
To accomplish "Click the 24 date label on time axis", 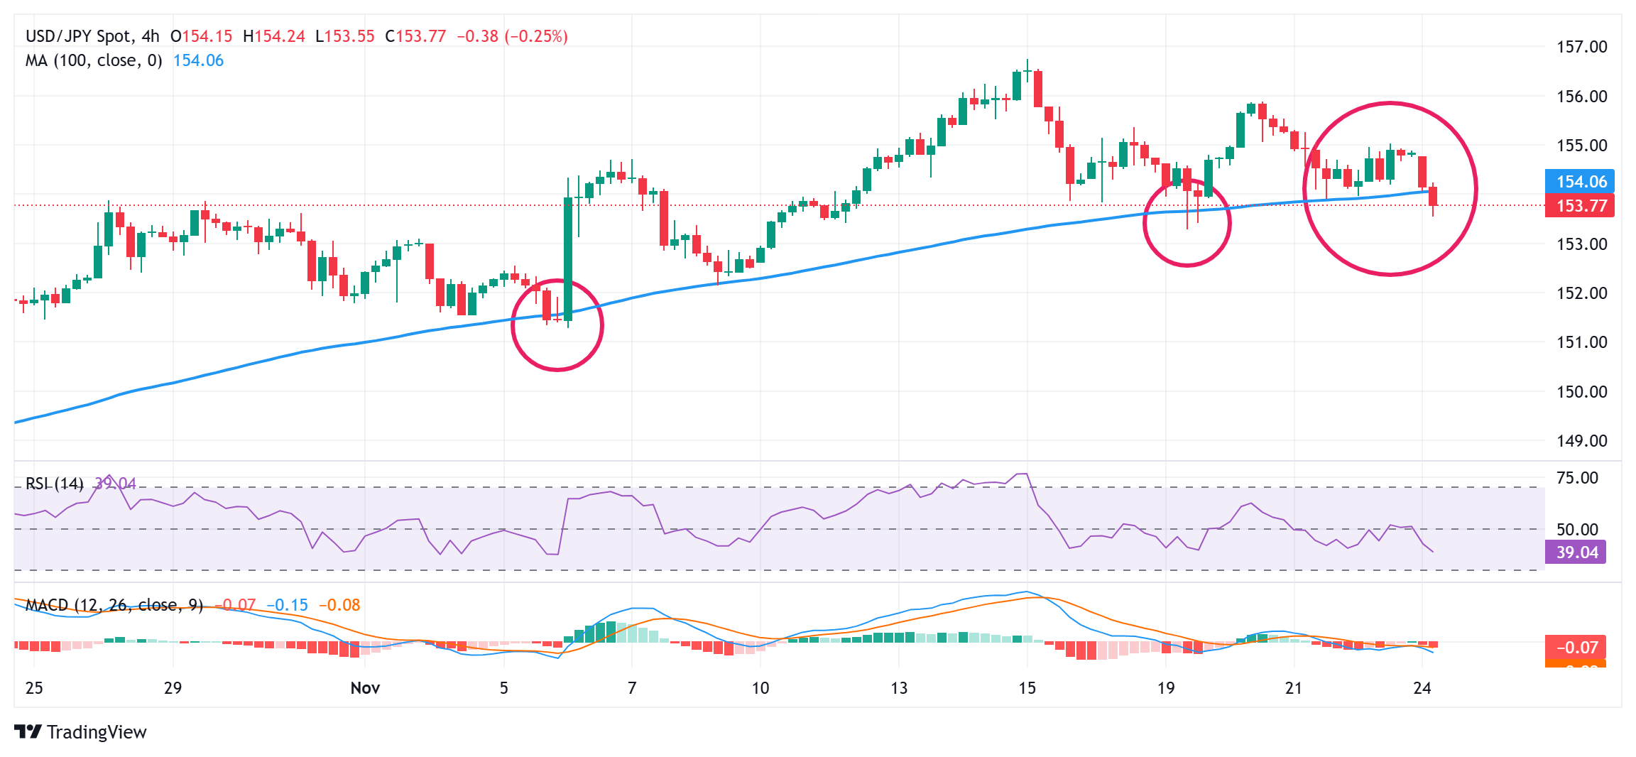I will [x=1422, y=688].
